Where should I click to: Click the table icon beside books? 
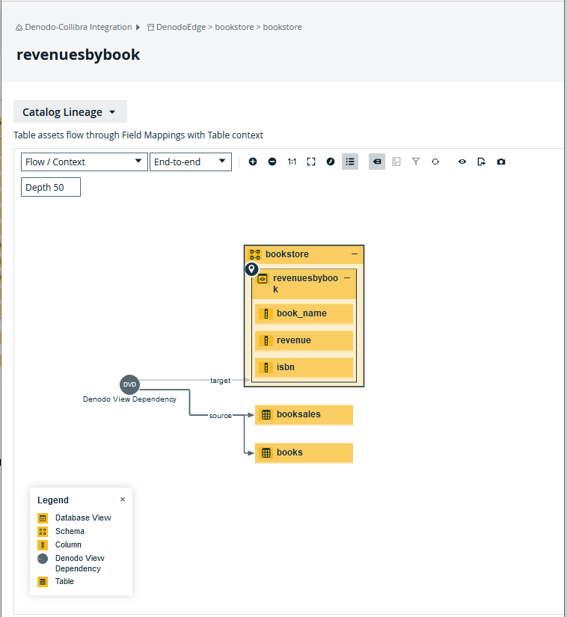pos(266,453)
